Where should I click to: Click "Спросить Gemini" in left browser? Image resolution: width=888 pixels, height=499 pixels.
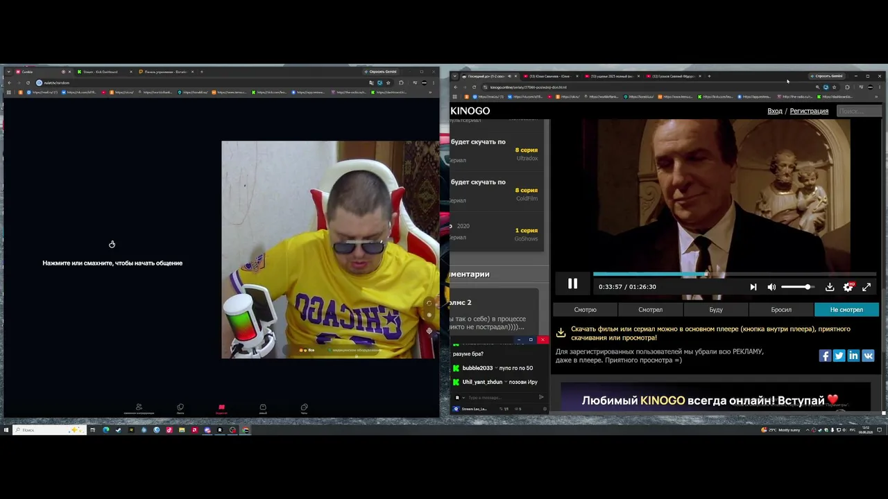point(381,71)
